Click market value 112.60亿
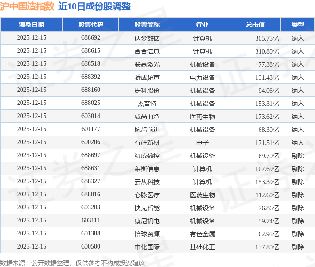This screenshot has height=267, width=315. [x=267, y=195]
